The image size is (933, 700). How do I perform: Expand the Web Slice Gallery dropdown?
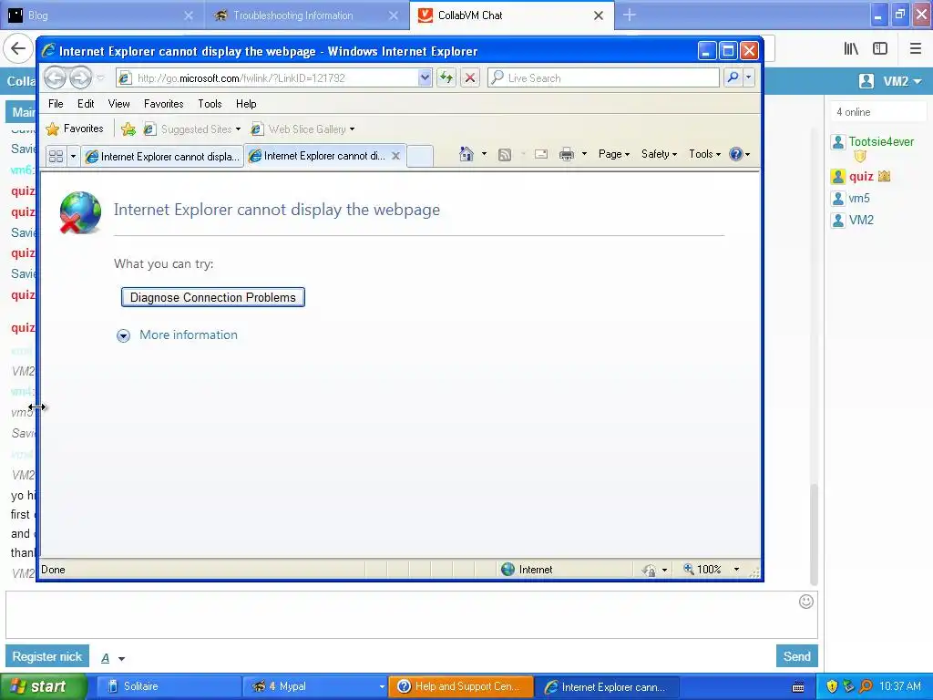pos(353,129)
